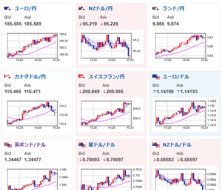Viewport: 222px width, 190px height.
Task: Click the NZドル/円 candlestick chart thumbnail
Action: [x=111, y=47]
